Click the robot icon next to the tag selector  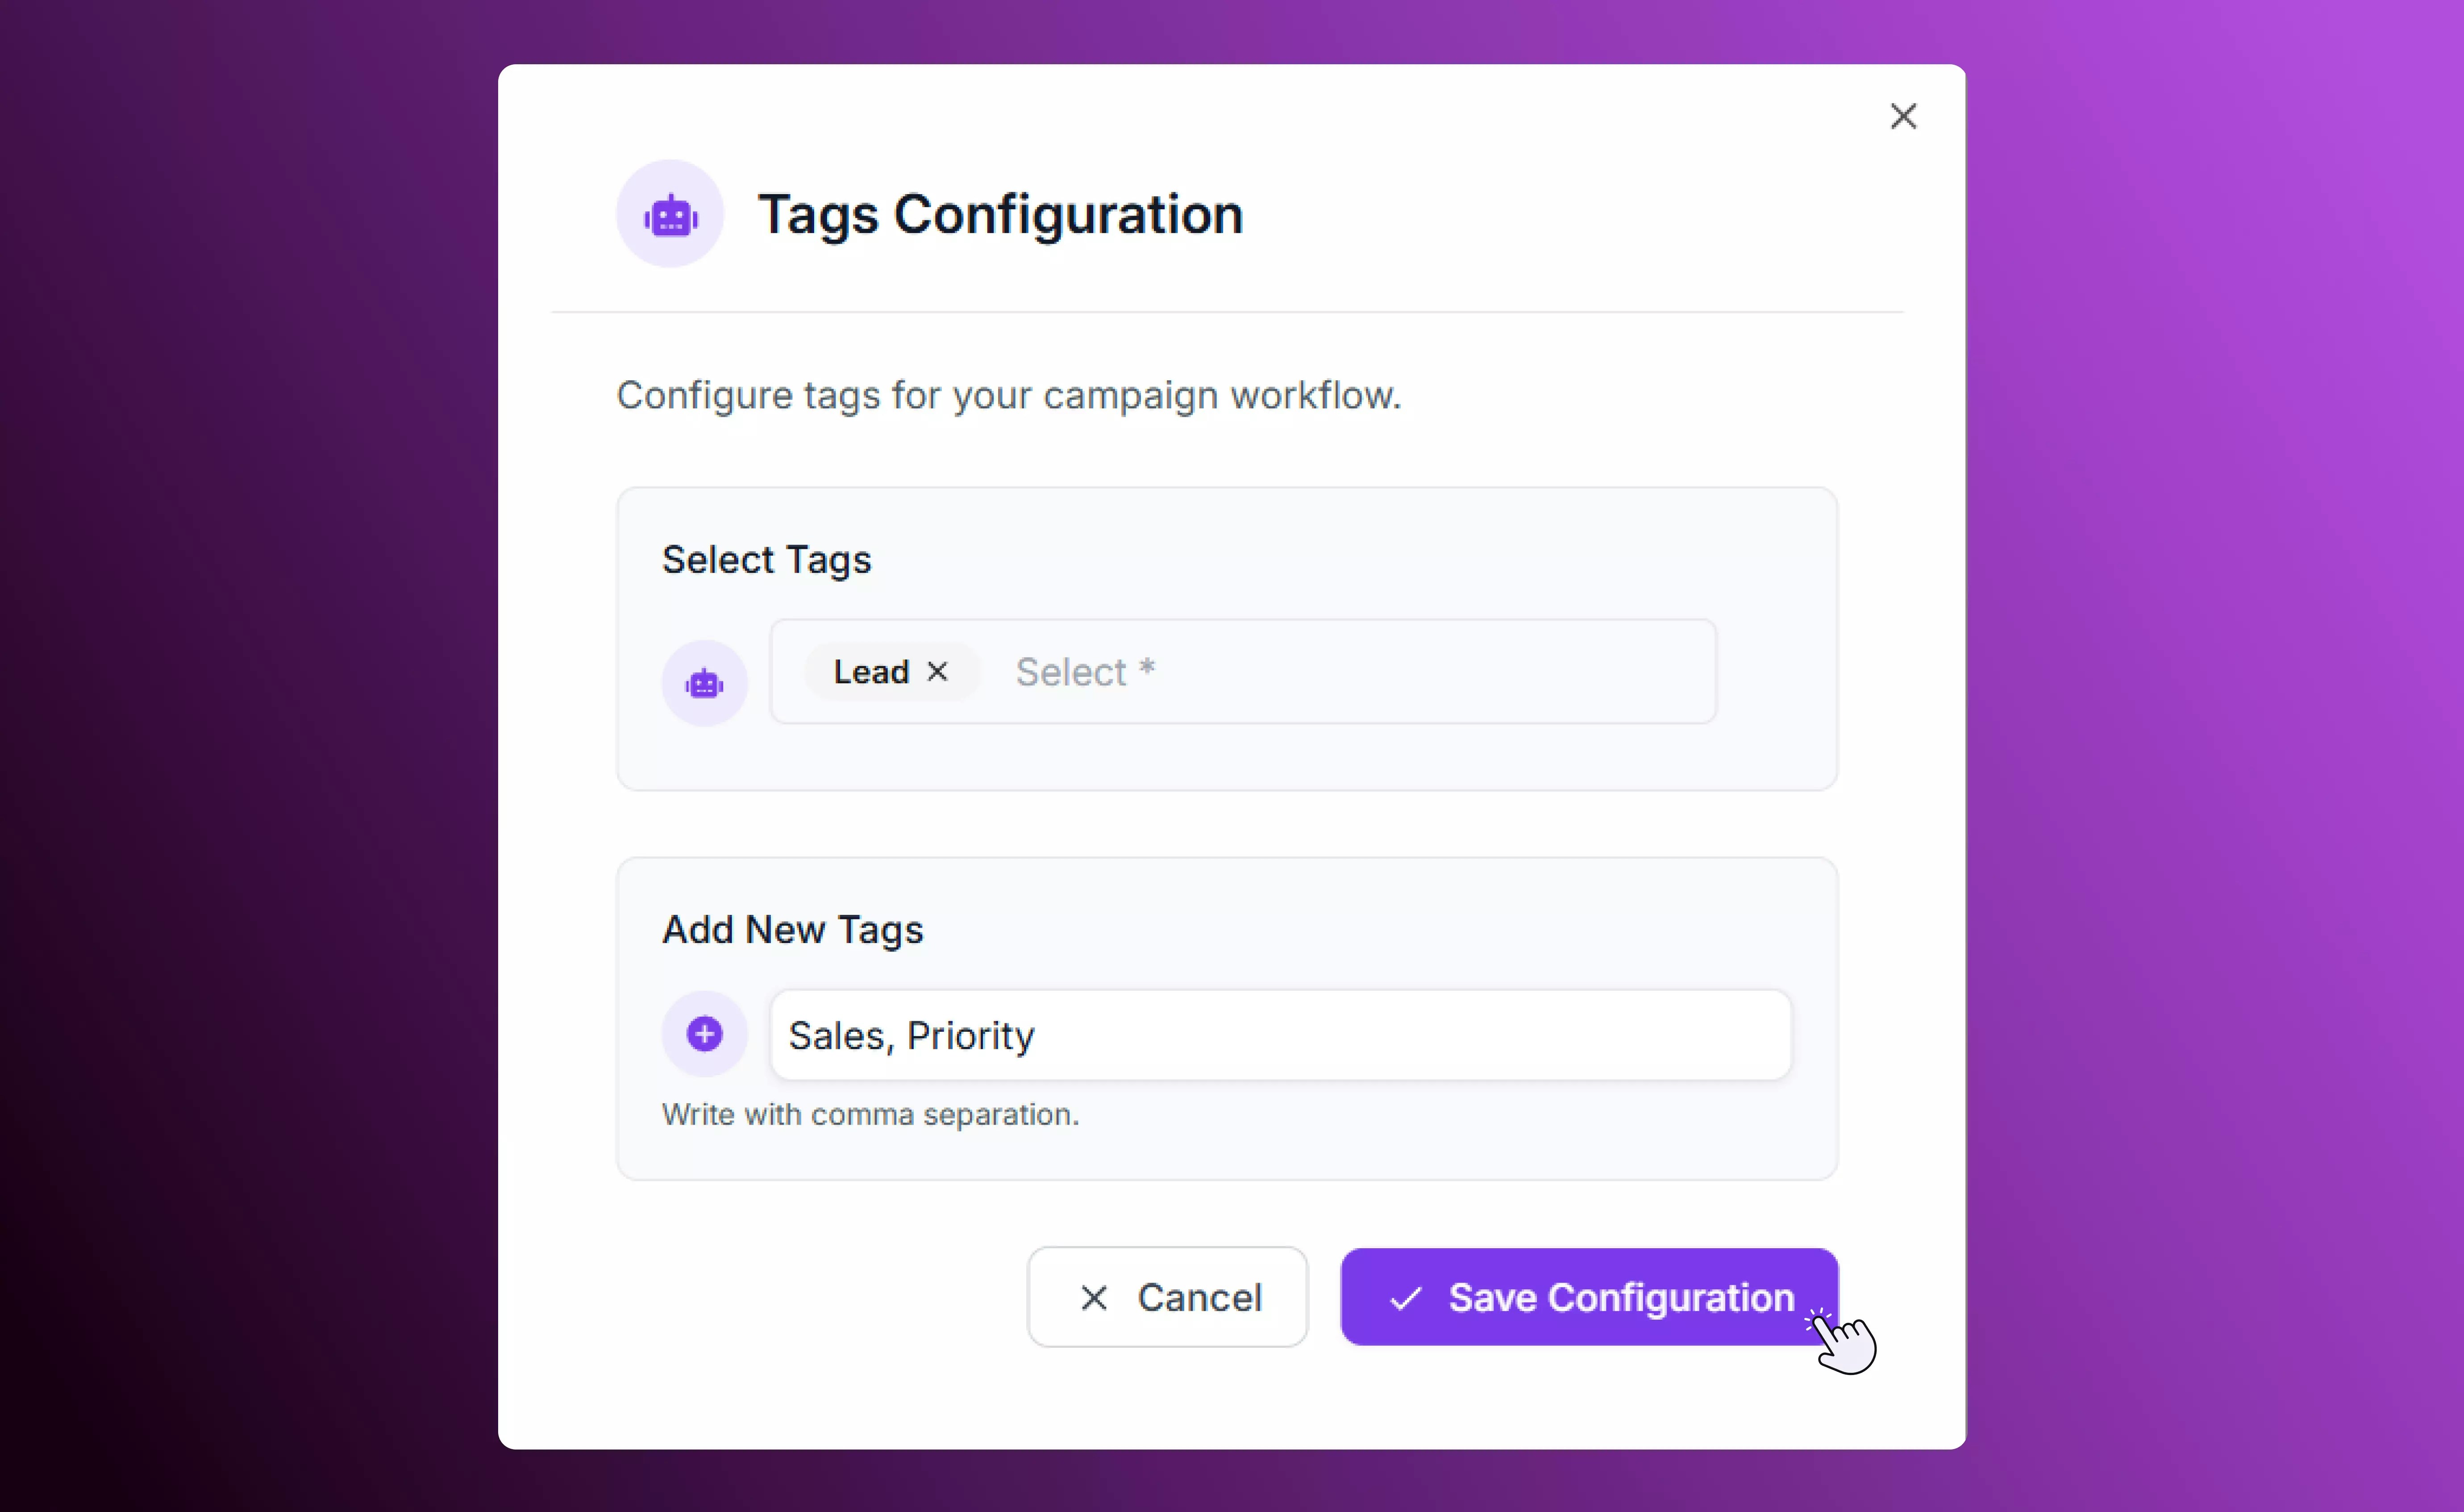pyautogui.click(x=704, y=682)
